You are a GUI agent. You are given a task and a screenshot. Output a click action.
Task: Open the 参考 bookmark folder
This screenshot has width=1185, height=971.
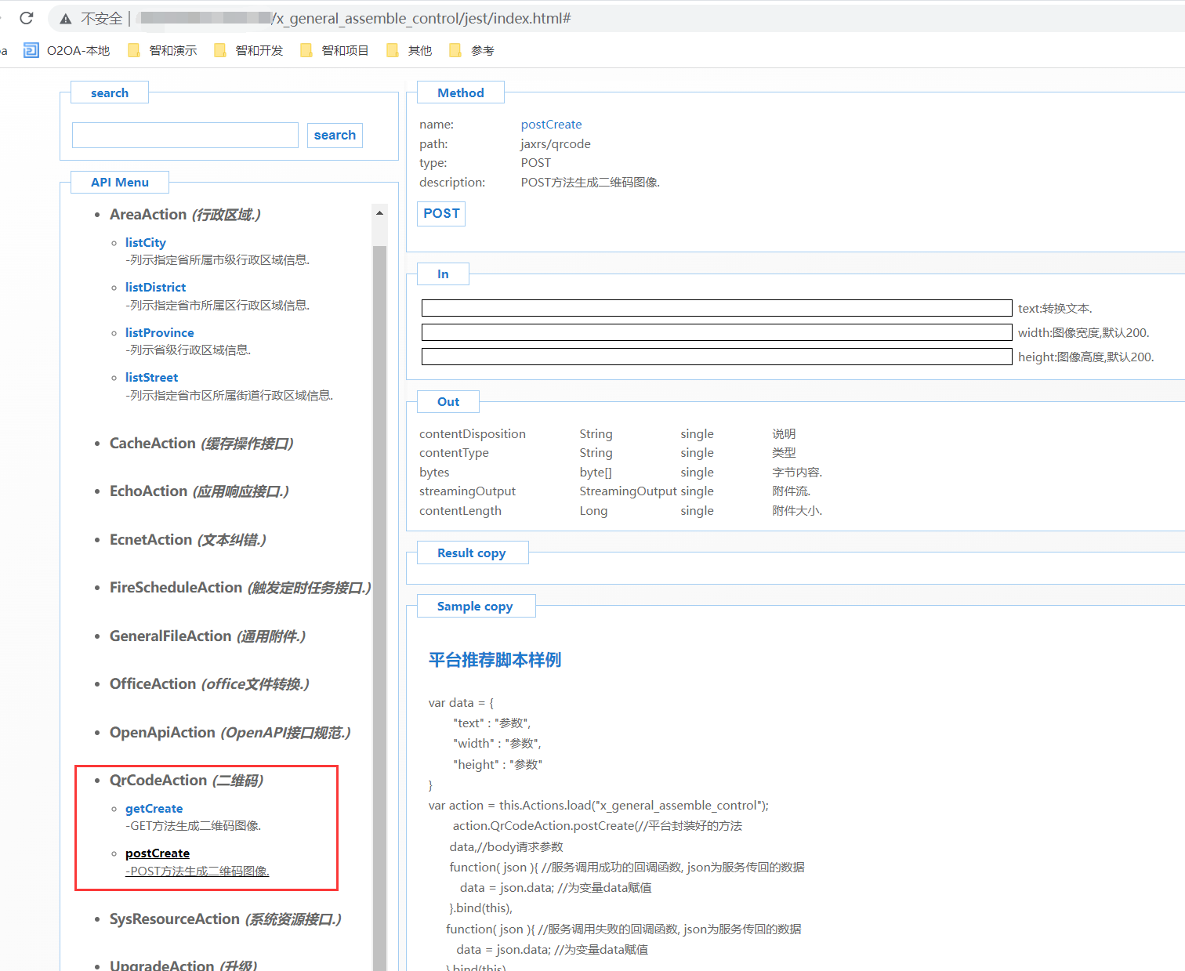point(473,51)
